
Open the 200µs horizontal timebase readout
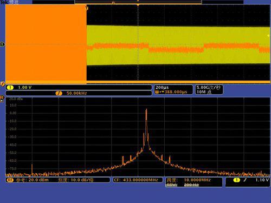(x=162, y=88)
